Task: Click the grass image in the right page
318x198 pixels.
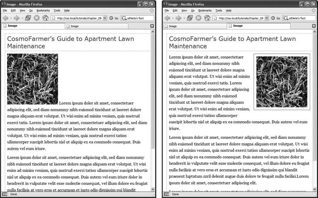Action: click(282, 81)
